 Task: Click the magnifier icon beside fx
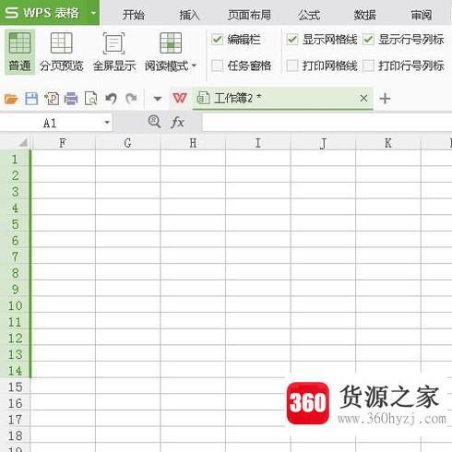pos(154,122)
